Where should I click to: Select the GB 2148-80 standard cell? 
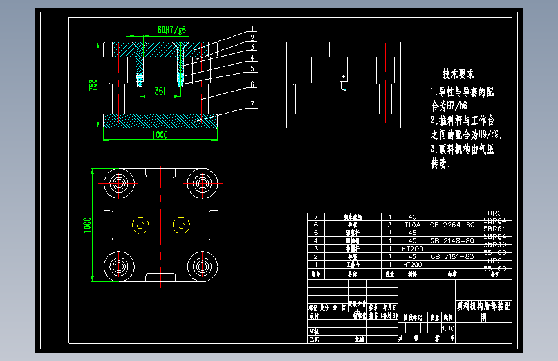[x=452, y=241]
